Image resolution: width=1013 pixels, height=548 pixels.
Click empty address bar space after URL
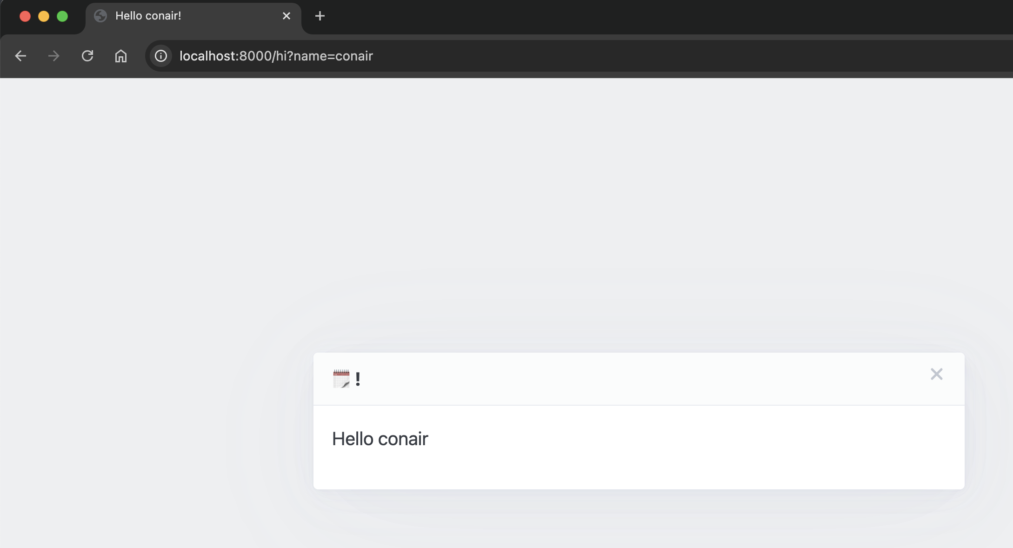coord(651,56)
